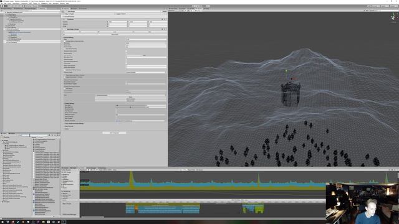The image size is (399, 224).
Task: Switch to the Inspector tab
Action: [x=66, y=9]
